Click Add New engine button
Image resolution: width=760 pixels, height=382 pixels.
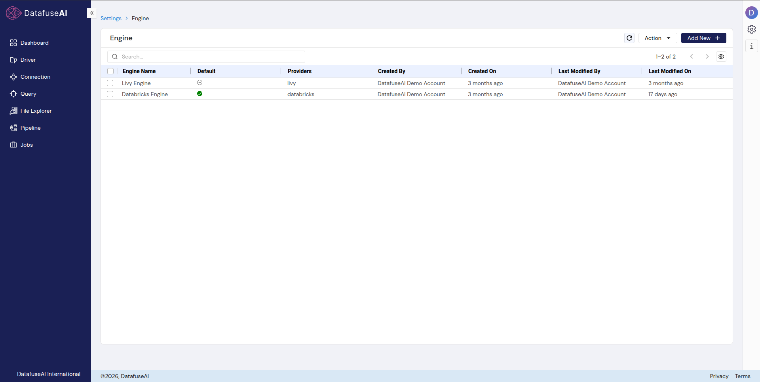click(703, 38)
